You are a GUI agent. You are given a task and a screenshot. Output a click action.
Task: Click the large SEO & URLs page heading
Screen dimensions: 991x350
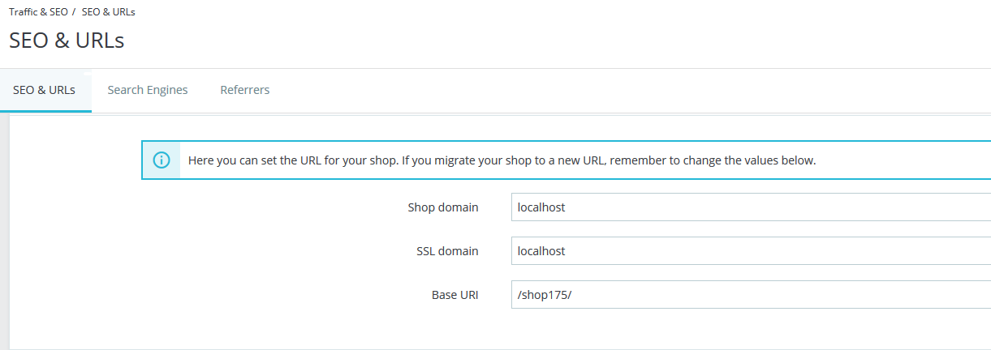point(67,41)
